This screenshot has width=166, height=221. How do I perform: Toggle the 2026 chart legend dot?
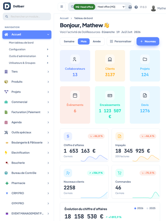pos(135,208)
